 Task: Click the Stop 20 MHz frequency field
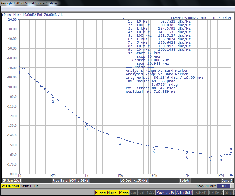pyautogui.click(x=206, y=186)
